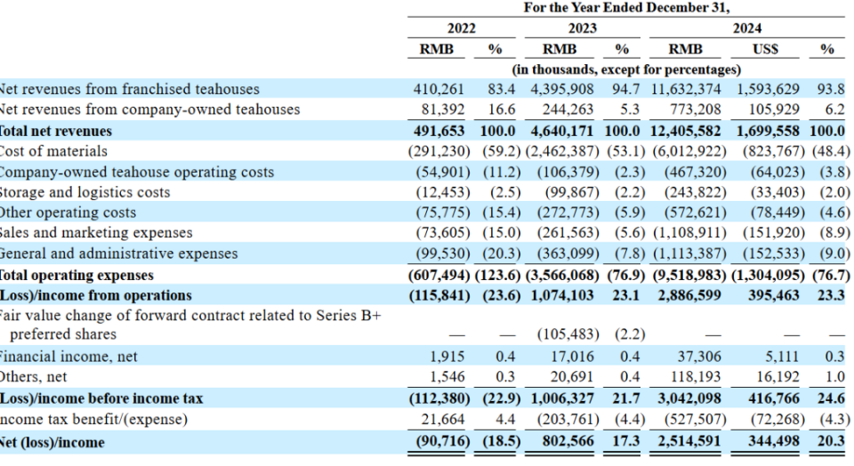Click financial income value 37,306
Viewport: 854px width, 466px height.
[x=699, y=357]
